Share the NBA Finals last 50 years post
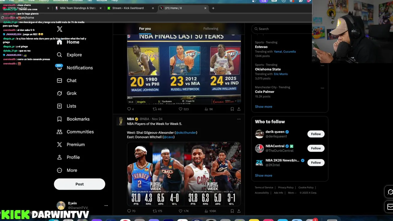Image resolution: width=393 pixels, height=221 pixels. coord(239,109)
